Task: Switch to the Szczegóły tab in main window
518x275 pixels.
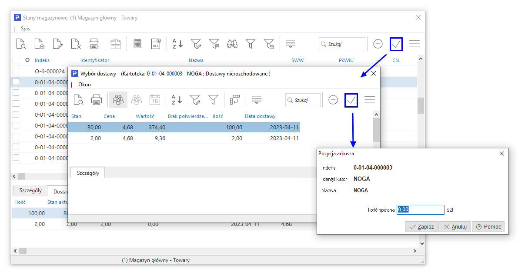Action: [30, 190]
